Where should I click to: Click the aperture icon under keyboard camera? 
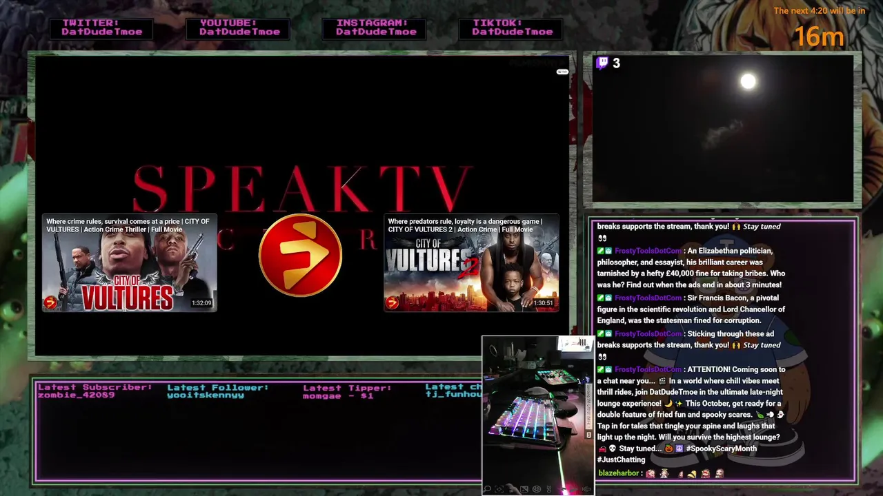[x=537, y=489]
